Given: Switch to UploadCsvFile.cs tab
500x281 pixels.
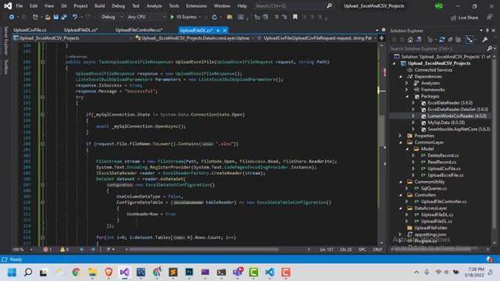Looking at the screenshot, I should coord(30,30).
